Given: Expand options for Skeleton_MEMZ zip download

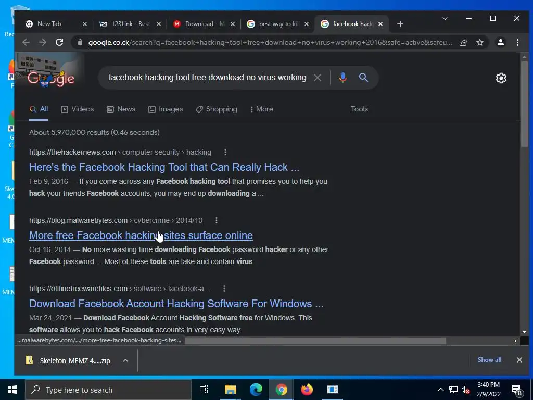Looking at the screenshot, I should [x=125, y=360].
